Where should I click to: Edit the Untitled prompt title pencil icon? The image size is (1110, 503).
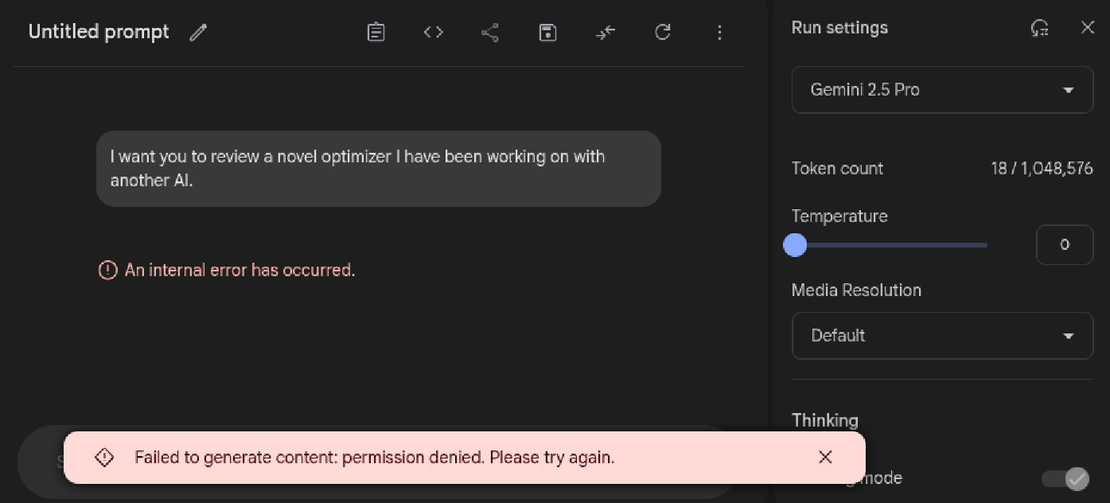click(198, 33)
